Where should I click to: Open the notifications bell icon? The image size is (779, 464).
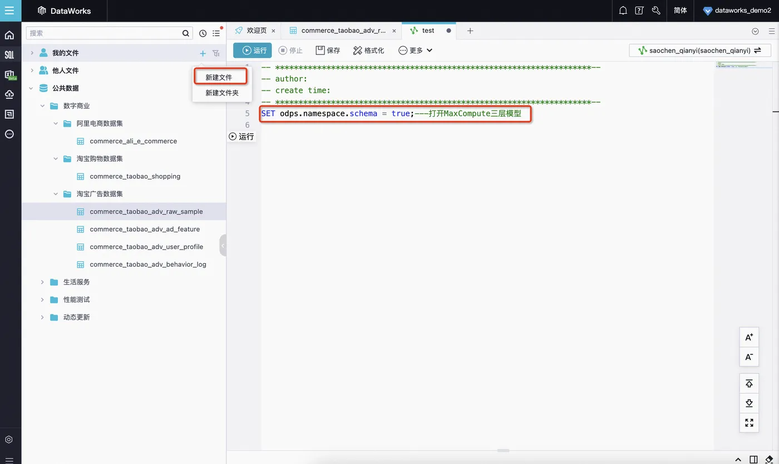[623, 11]
